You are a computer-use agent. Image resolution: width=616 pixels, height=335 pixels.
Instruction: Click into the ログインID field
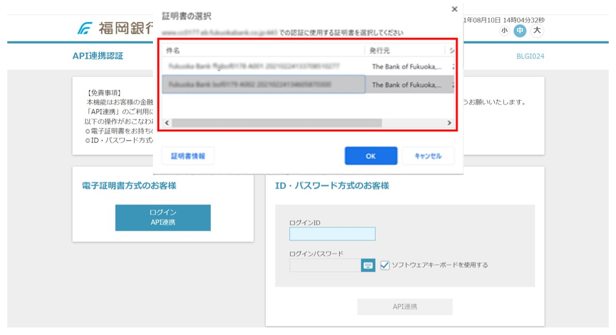[x=332, y=234]
